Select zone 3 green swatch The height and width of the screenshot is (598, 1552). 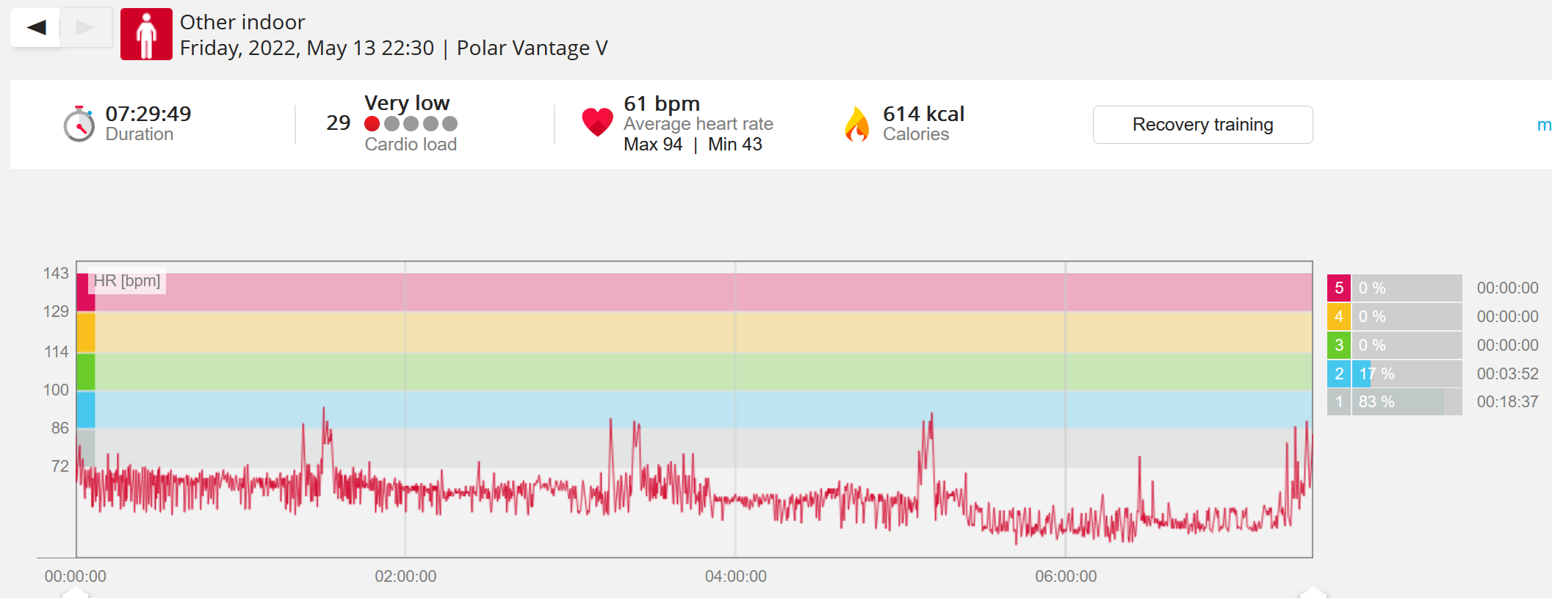[1338, 345]
